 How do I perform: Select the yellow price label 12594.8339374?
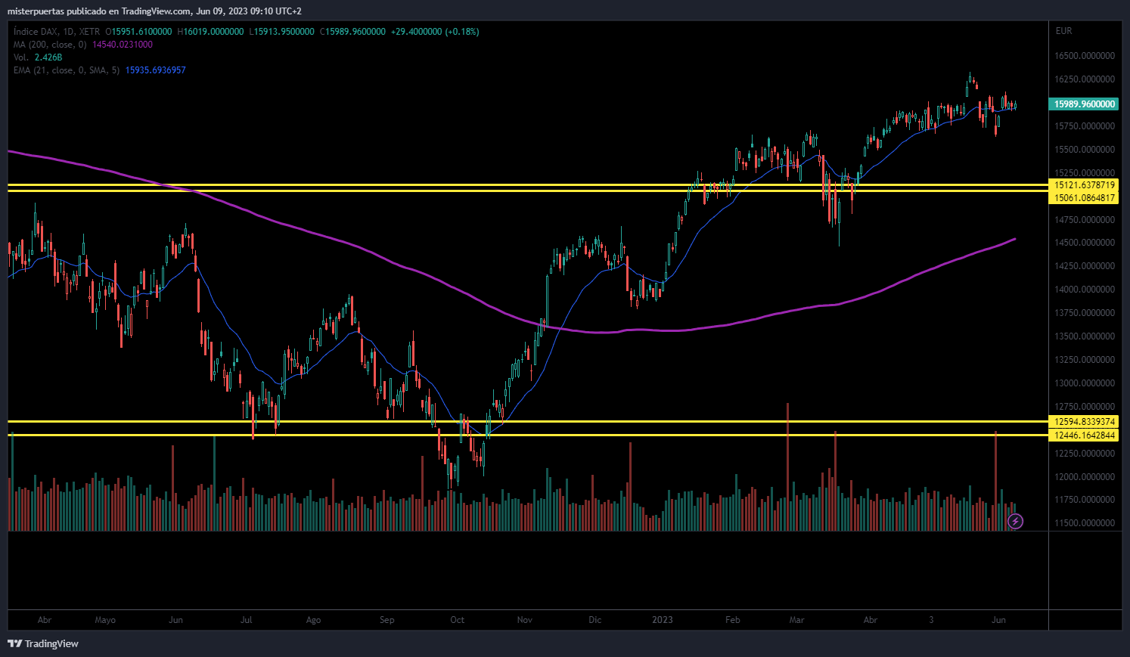click(1085, 422)
